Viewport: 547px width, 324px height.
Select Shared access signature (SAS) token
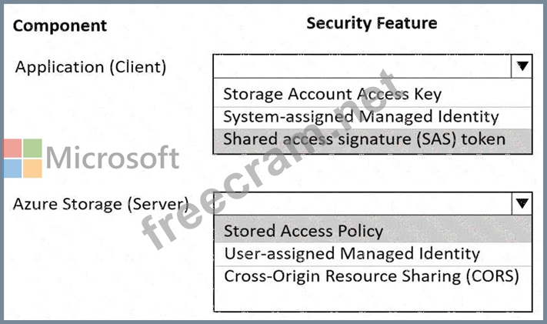point(372,139)
